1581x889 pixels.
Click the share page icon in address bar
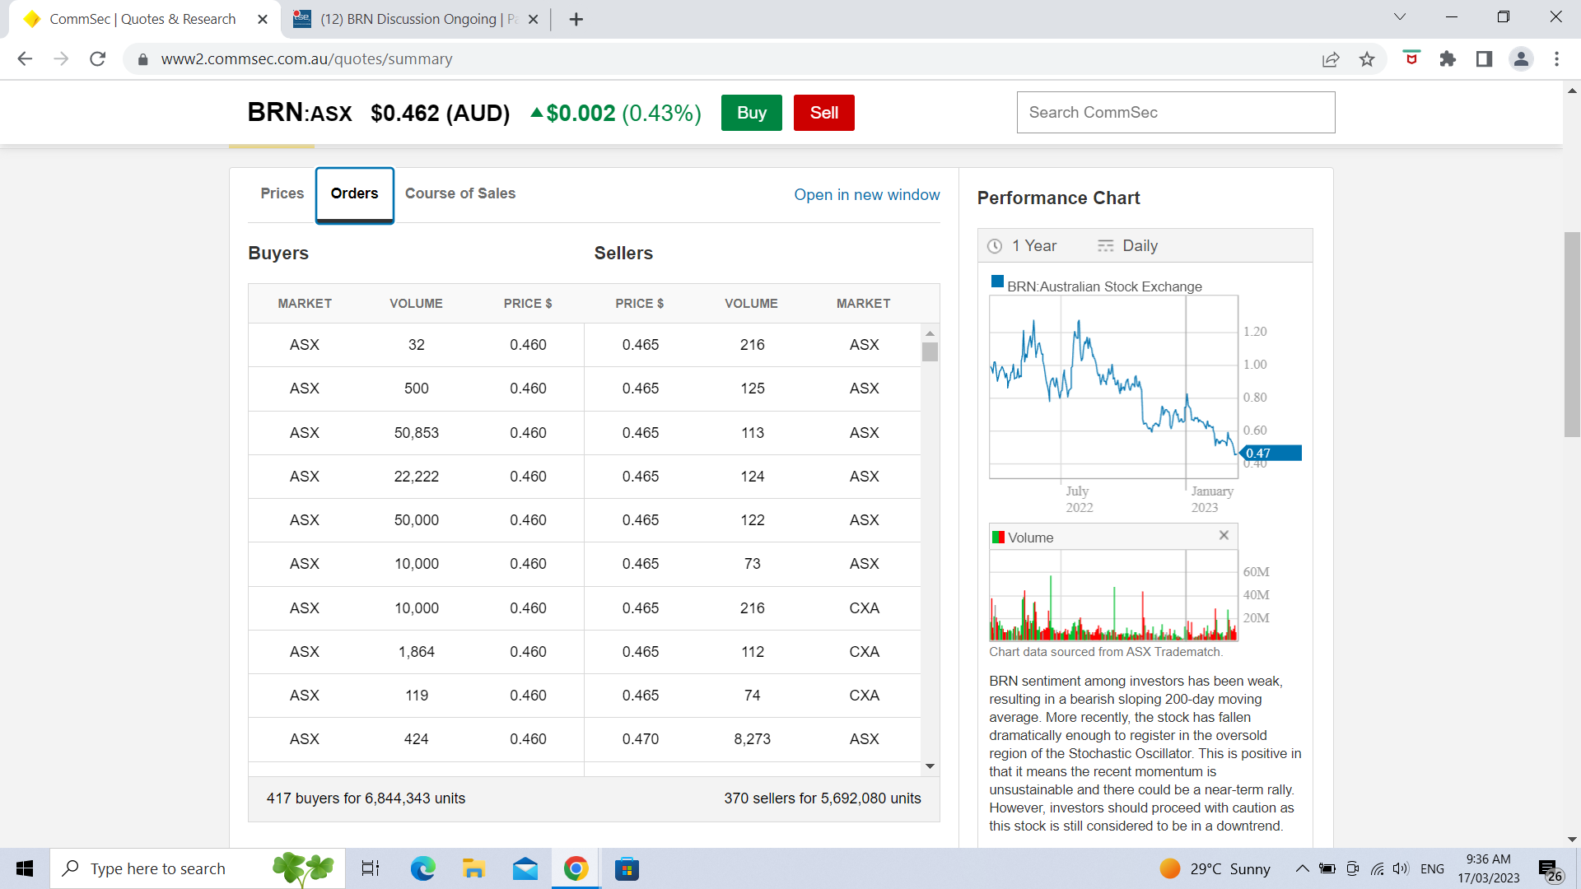[x=1331, y=59]
